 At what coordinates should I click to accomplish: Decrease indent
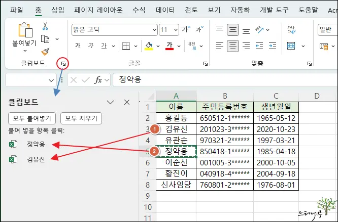pos(259,46)
